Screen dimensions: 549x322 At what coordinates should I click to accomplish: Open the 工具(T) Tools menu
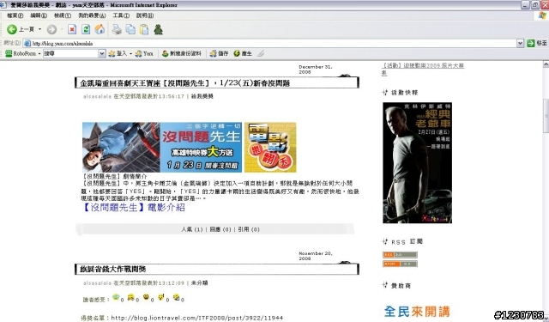pos(121,15)
